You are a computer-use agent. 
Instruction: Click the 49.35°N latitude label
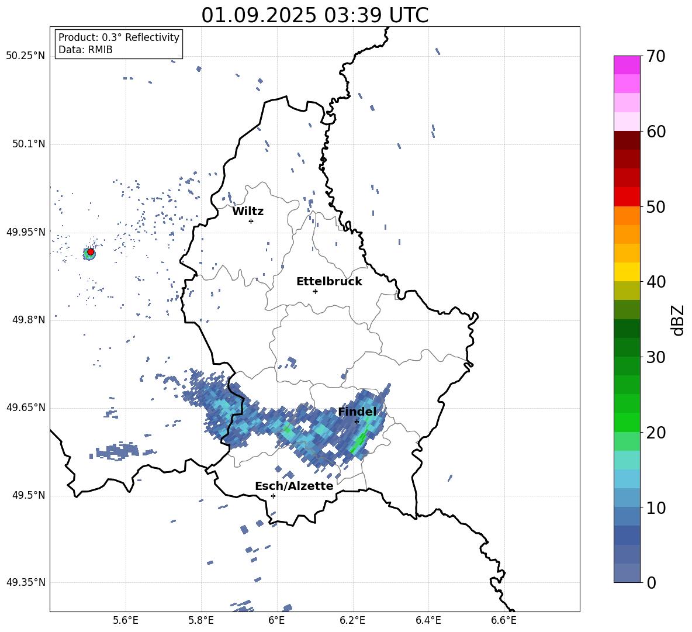[26, 582]
